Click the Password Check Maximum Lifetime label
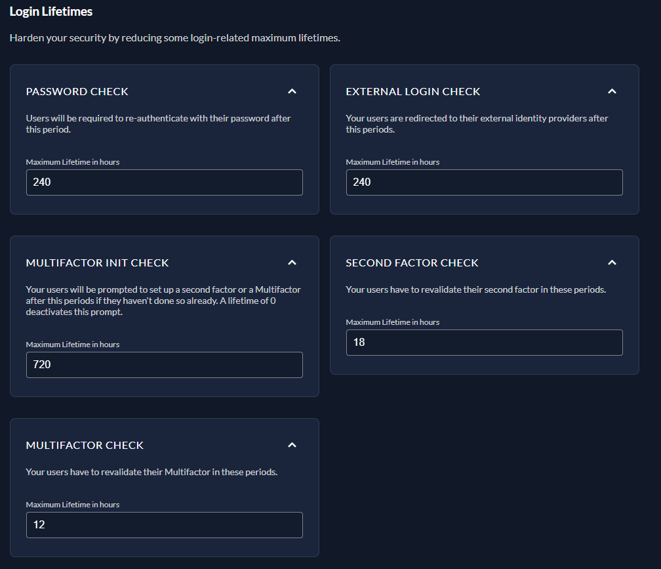This screenshot has height=569, width=661. tap(73, 162)
